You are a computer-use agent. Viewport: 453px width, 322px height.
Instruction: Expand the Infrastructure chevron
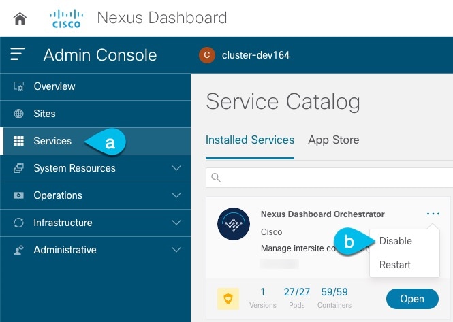tap(176, 223)
